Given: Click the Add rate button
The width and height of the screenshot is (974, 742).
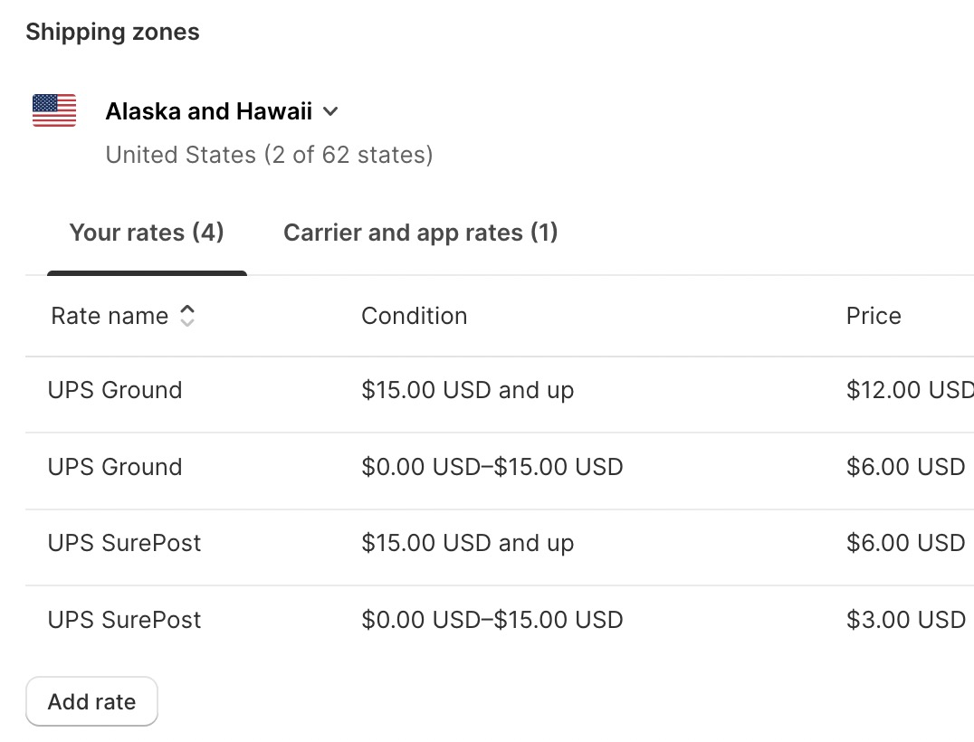Looking at the screenshot, I should point(92,701).
